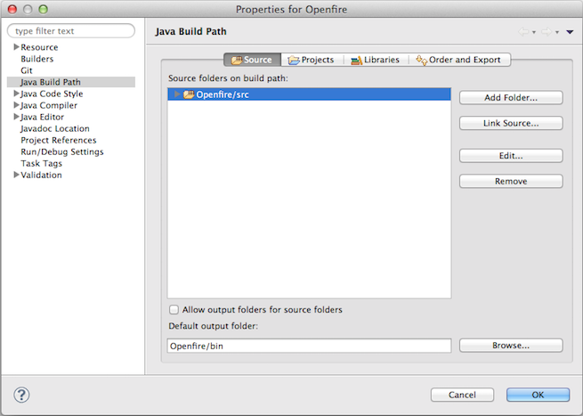583x416 pixels.
Task: Switch to the Projects tab
Action: click(x=312, y=60)
